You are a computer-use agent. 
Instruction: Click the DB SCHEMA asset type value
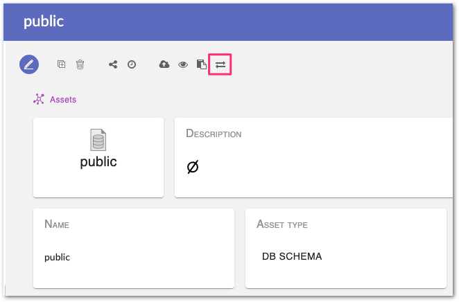click(x=292, y=256)
